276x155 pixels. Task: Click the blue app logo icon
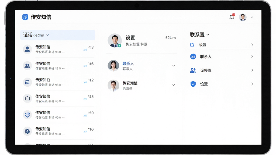click(x=25, y=17)
